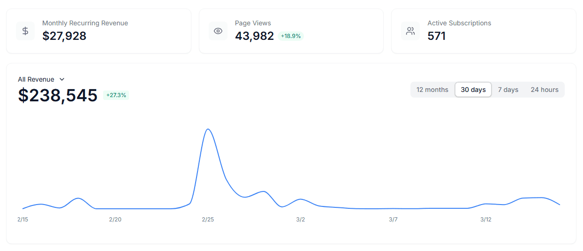Switch to the 12 months range
The height and width of the screenshot is (251, 583).
(x=432, y=90)
